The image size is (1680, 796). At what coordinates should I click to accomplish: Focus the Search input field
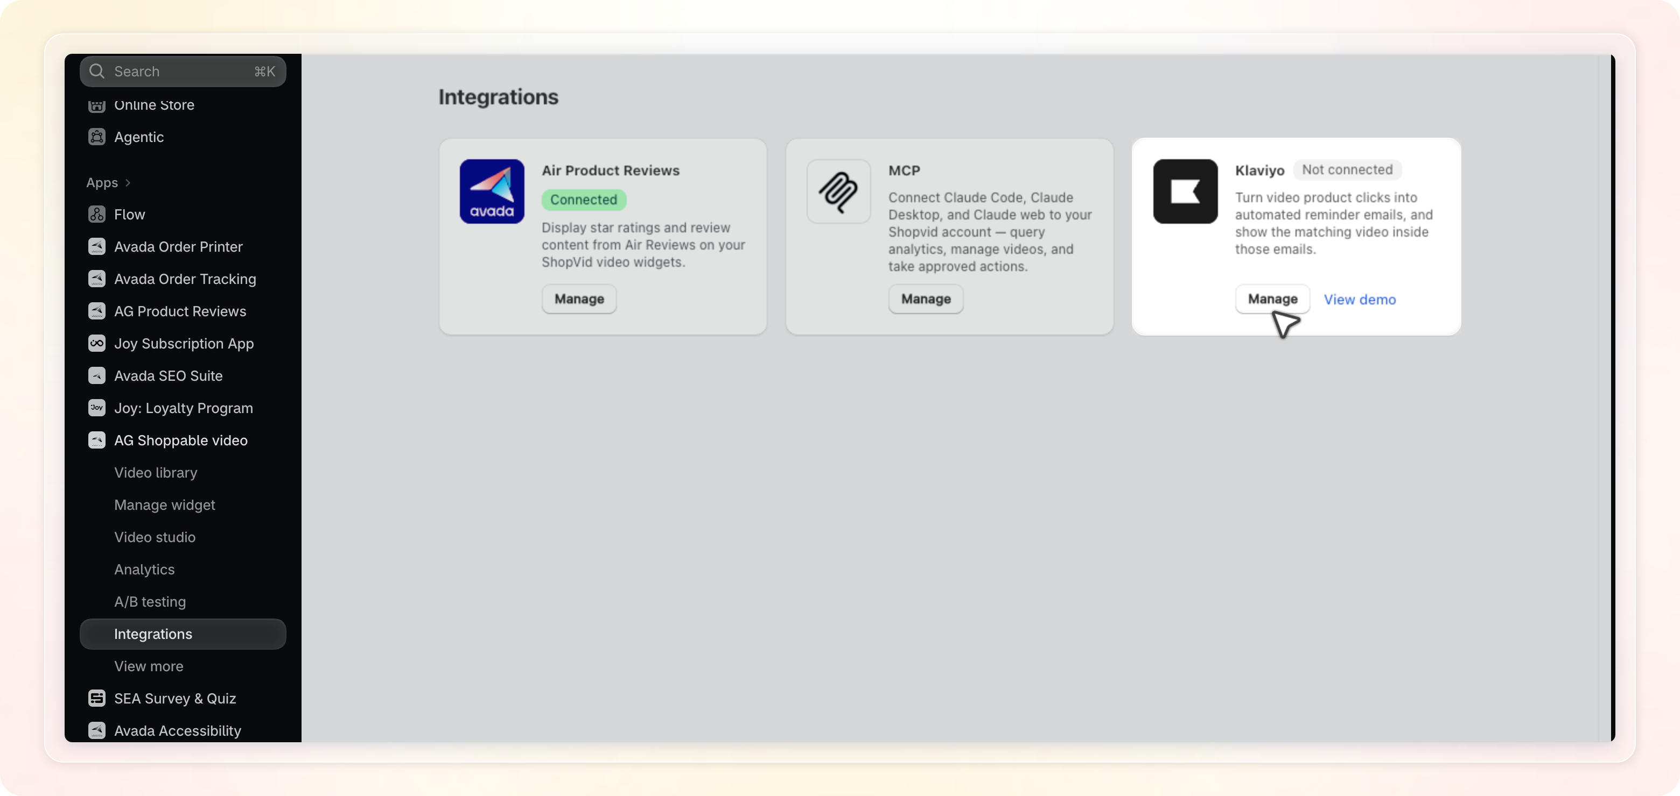183,71
